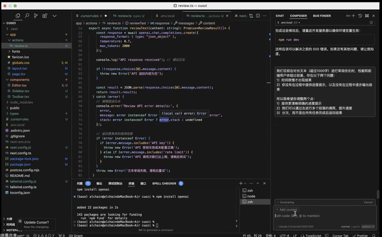The height and width of the screenshot is (237, 382).
Task: Open the Search icon in the sidebar header
Action: pyautogui.click(x=28, y=16)
